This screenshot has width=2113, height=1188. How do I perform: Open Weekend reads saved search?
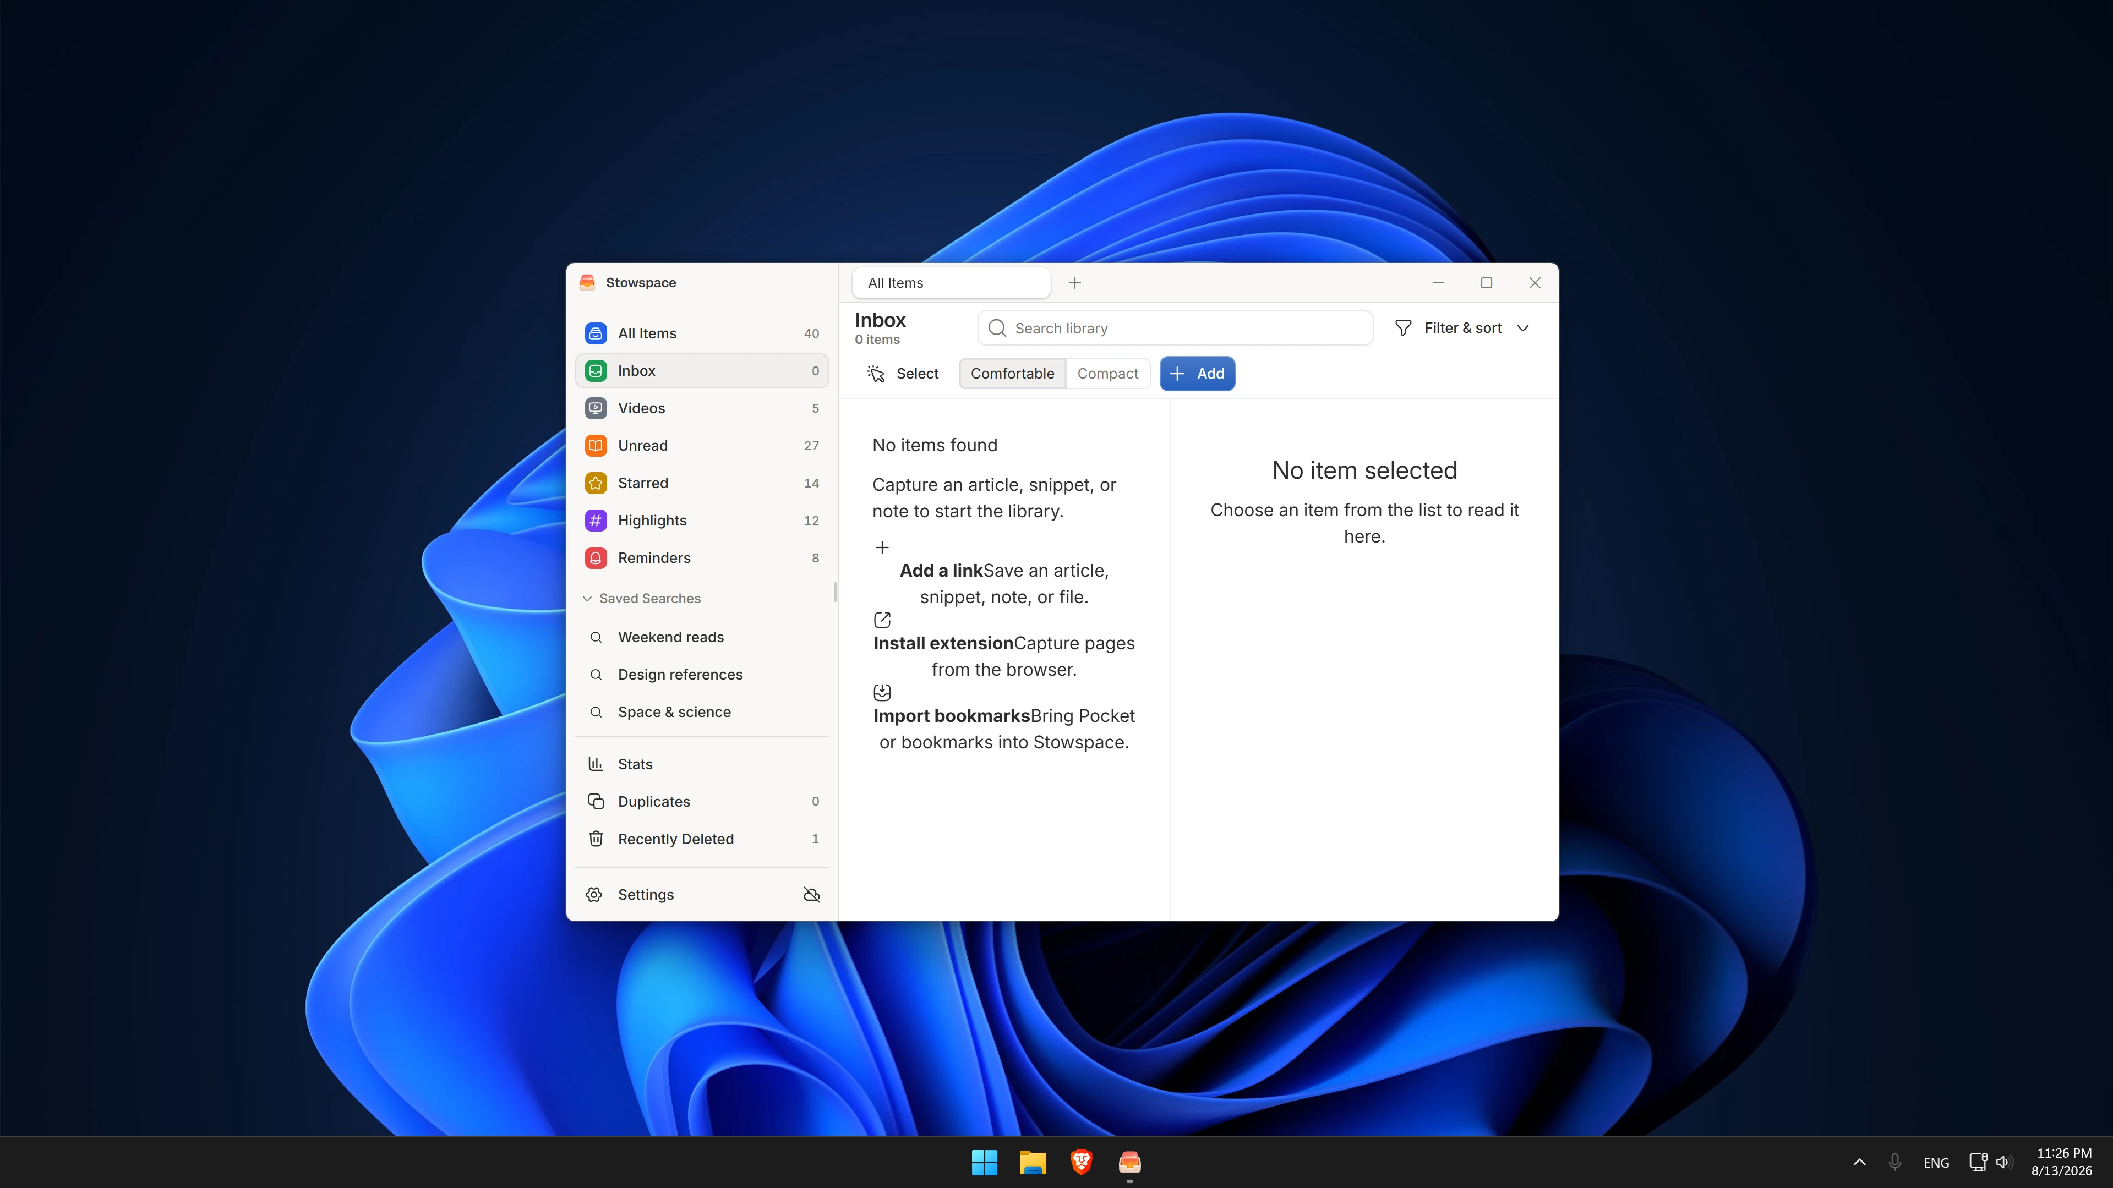click(x=702, y=637)
